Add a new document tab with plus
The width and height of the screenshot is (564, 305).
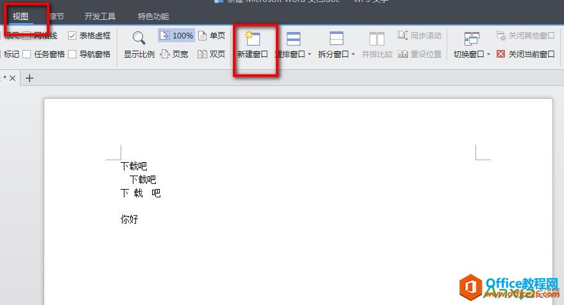30,78
